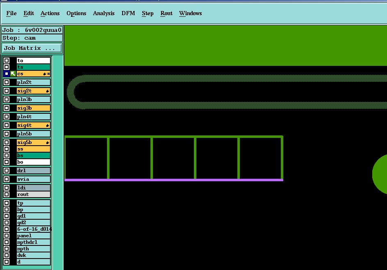Image resolution: width=387 pixels, height=270 pixels.
Task: Select the 'npth' layer name
Action: pyautogui.click(x=33, y=249)
